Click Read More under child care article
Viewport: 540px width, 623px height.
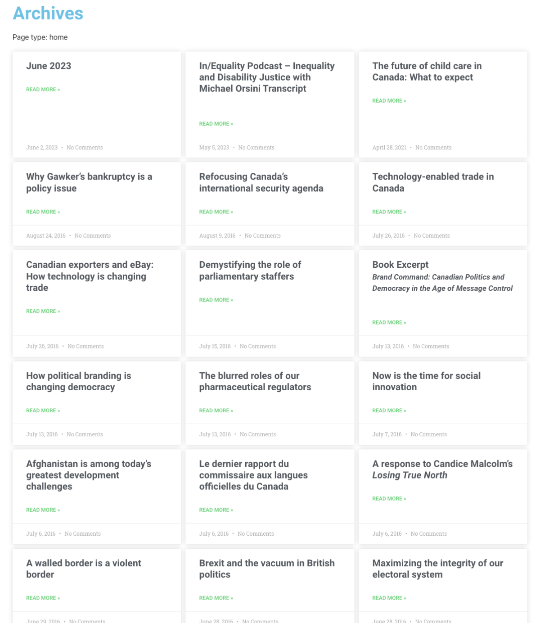click(389, 101)
